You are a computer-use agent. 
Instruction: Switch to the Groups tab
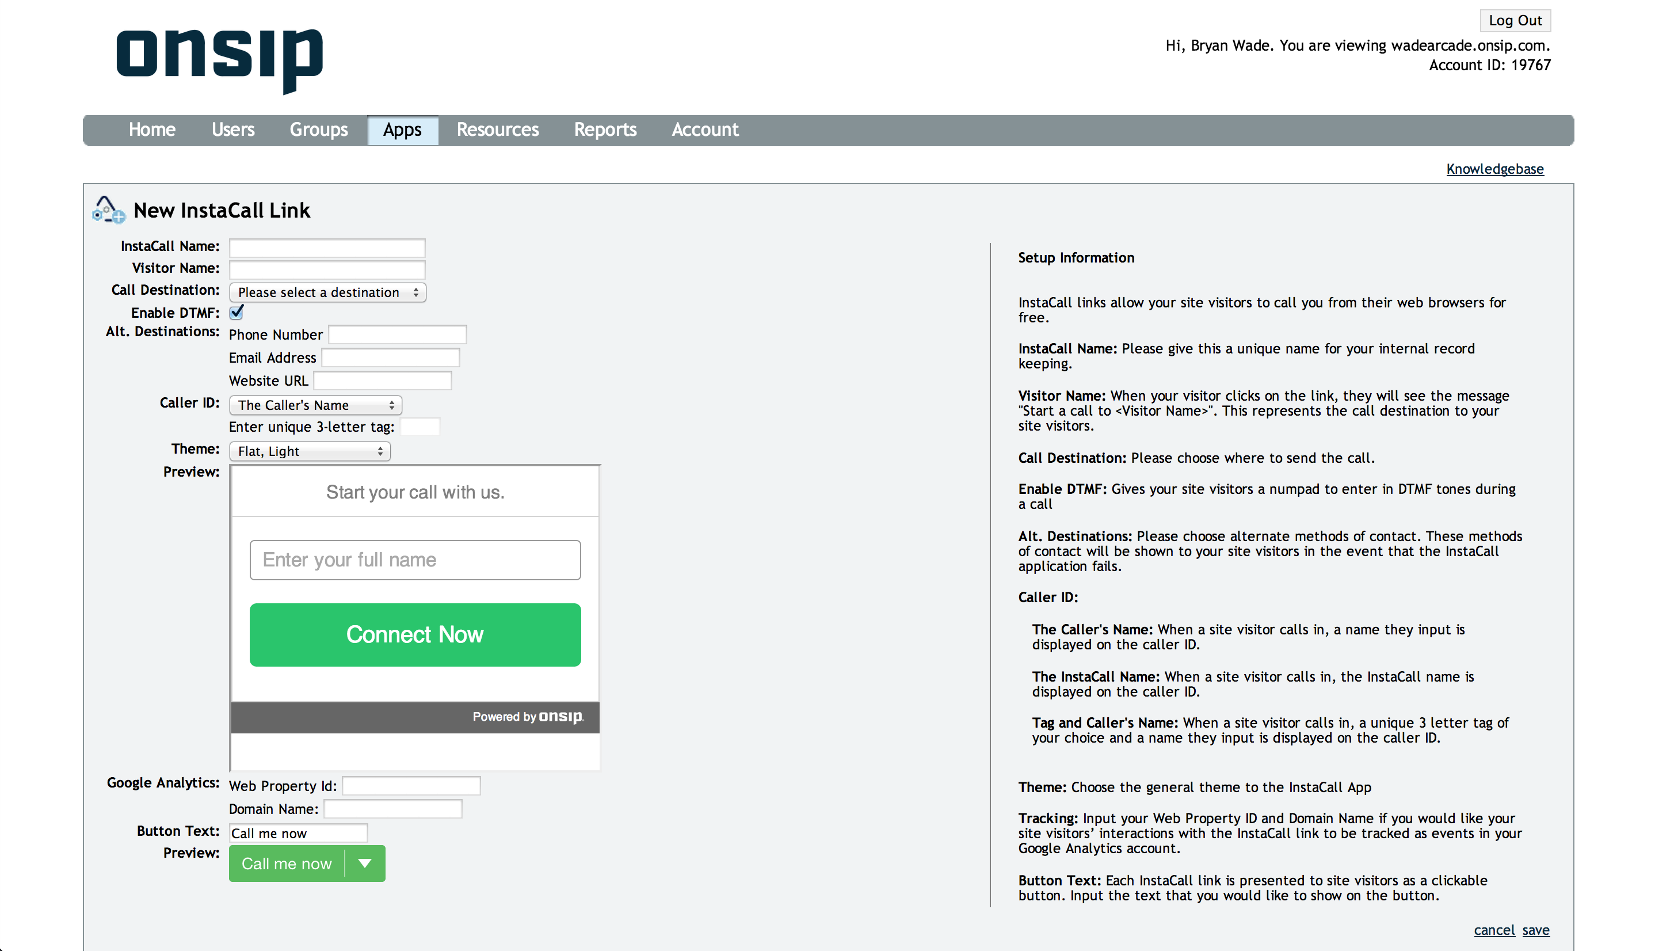pos(319,130)
